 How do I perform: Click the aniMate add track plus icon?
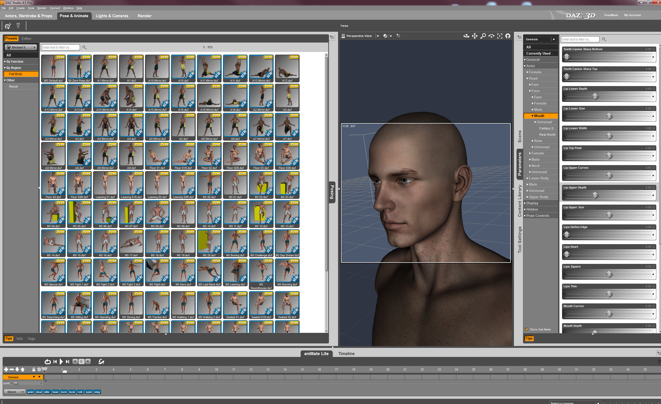6,370
